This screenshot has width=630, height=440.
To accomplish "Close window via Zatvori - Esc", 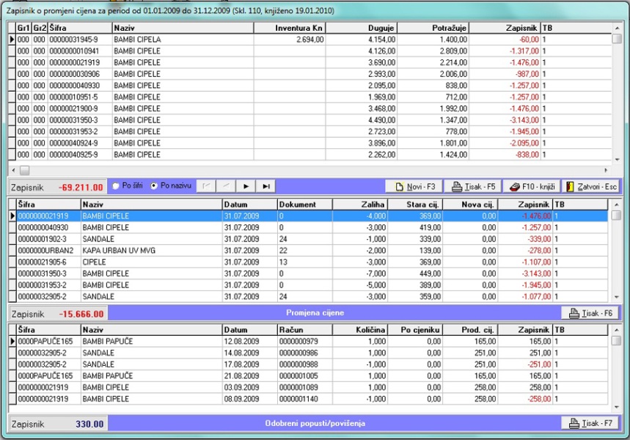I will (x=591, y=186).
